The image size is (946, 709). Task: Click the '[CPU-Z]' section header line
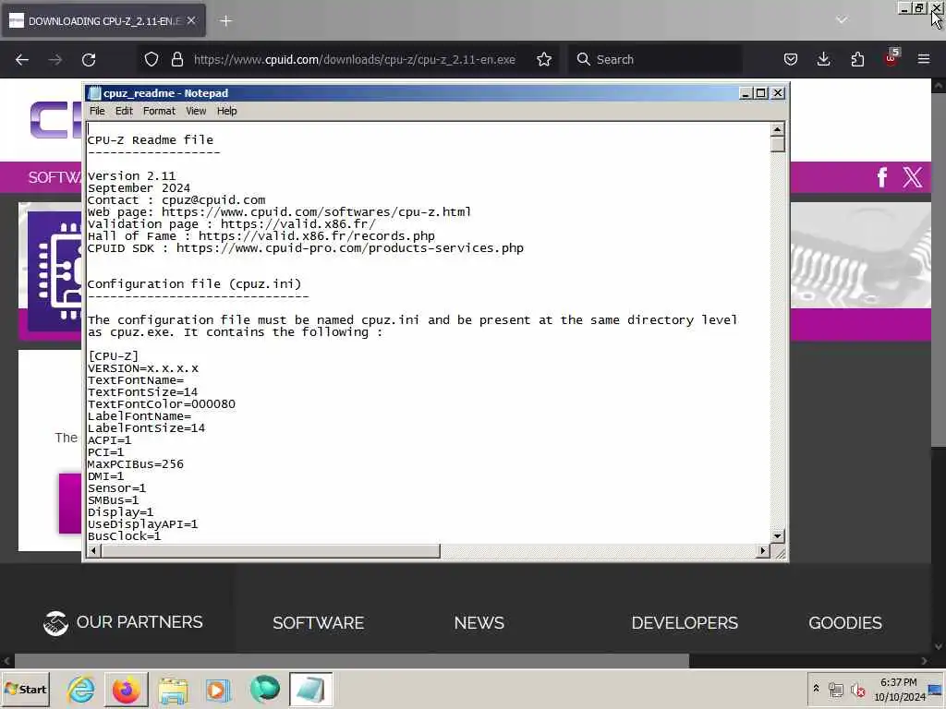click(113, 355)
